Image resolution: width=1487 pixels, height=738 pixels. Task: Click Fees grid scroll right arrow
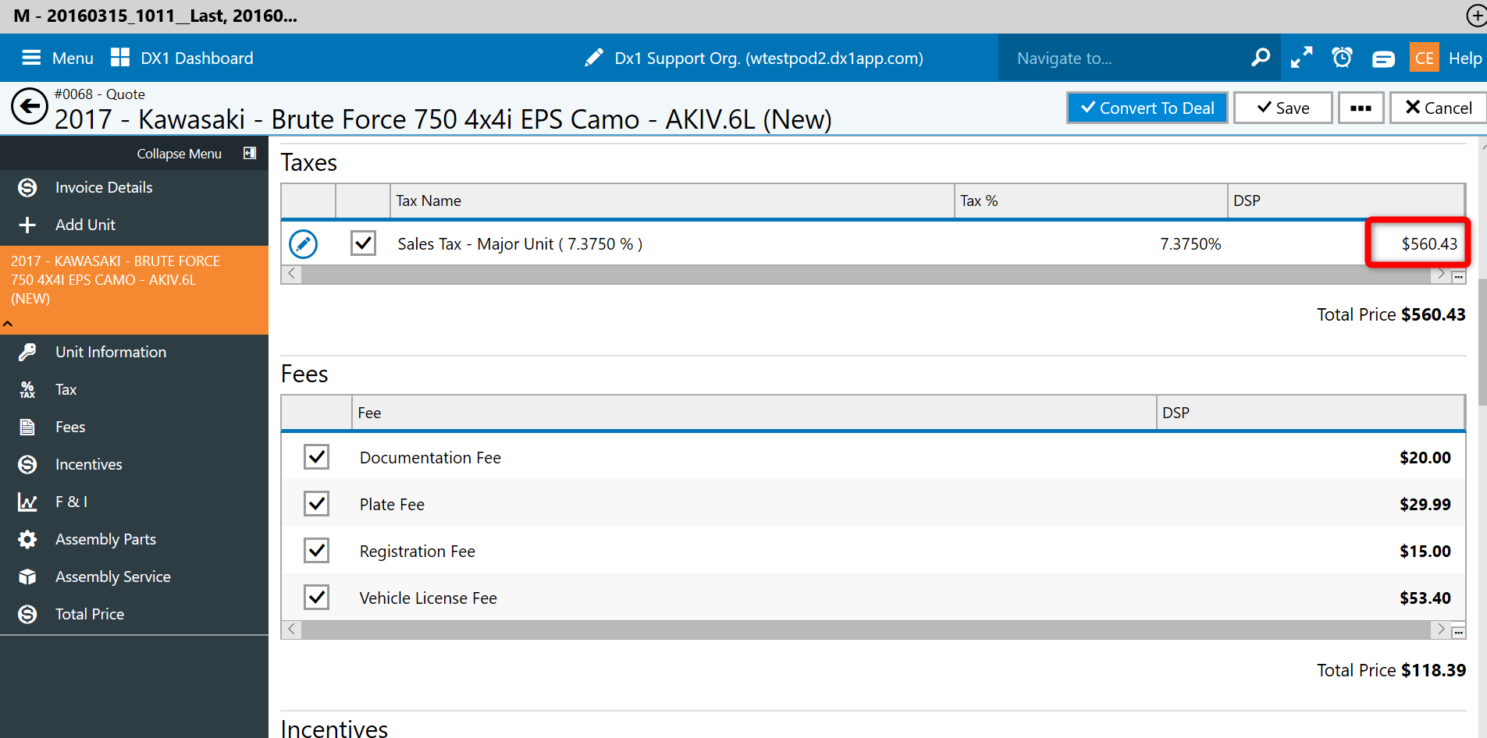(1441, 630)
